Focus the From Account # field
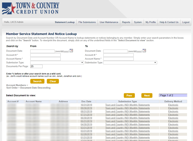Screen dimensions: 193x141 point(45,55)
